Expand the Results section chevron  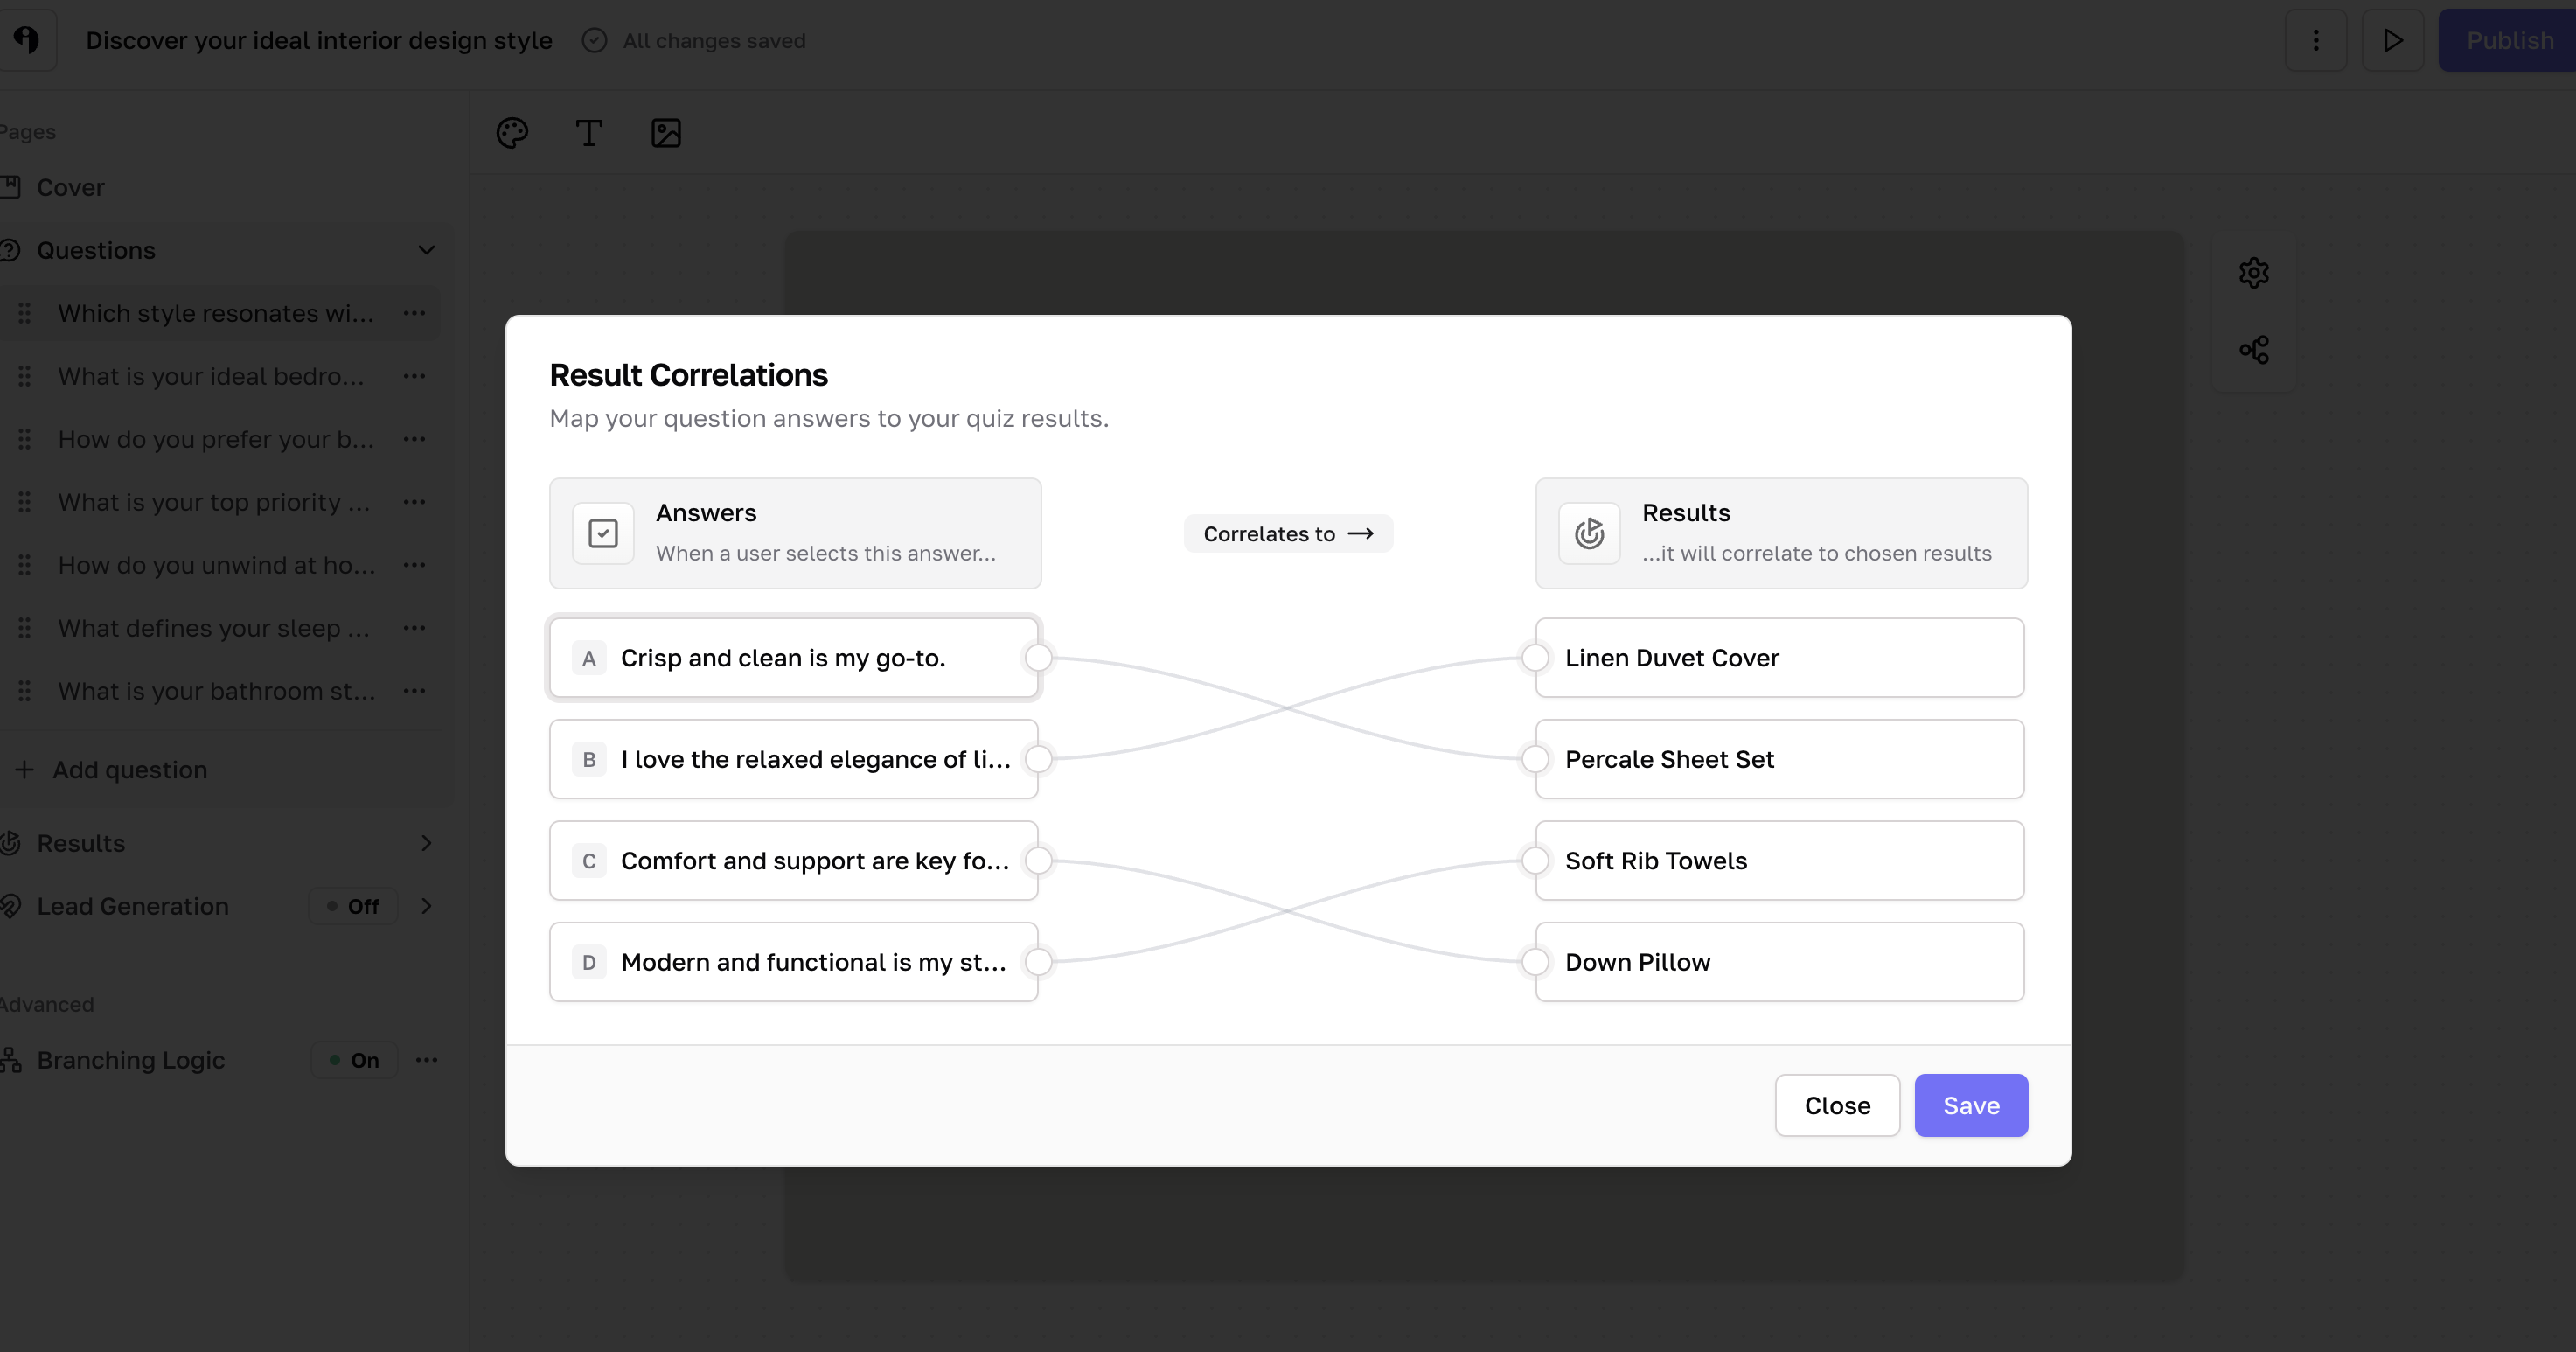[426, 843]
